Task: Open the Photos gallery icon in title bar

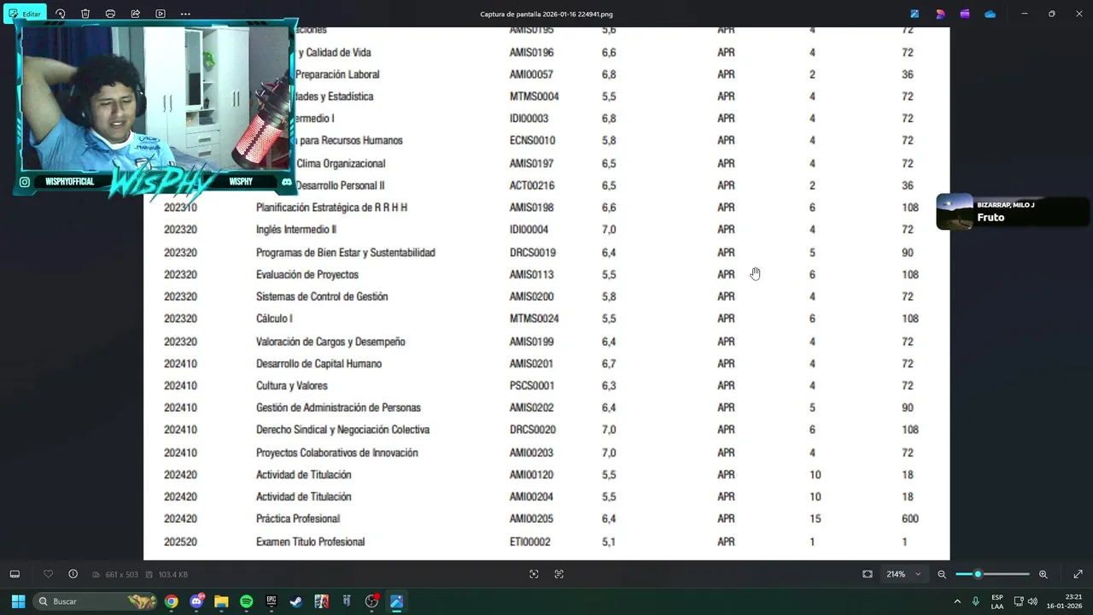Action: coord(915,14)
